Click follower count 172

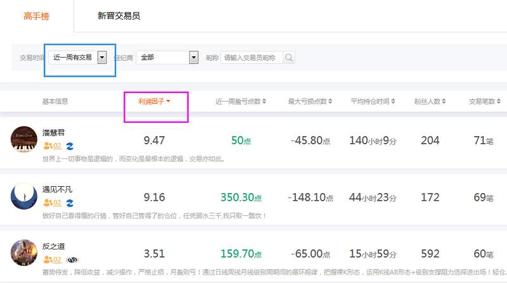(430, 197)
